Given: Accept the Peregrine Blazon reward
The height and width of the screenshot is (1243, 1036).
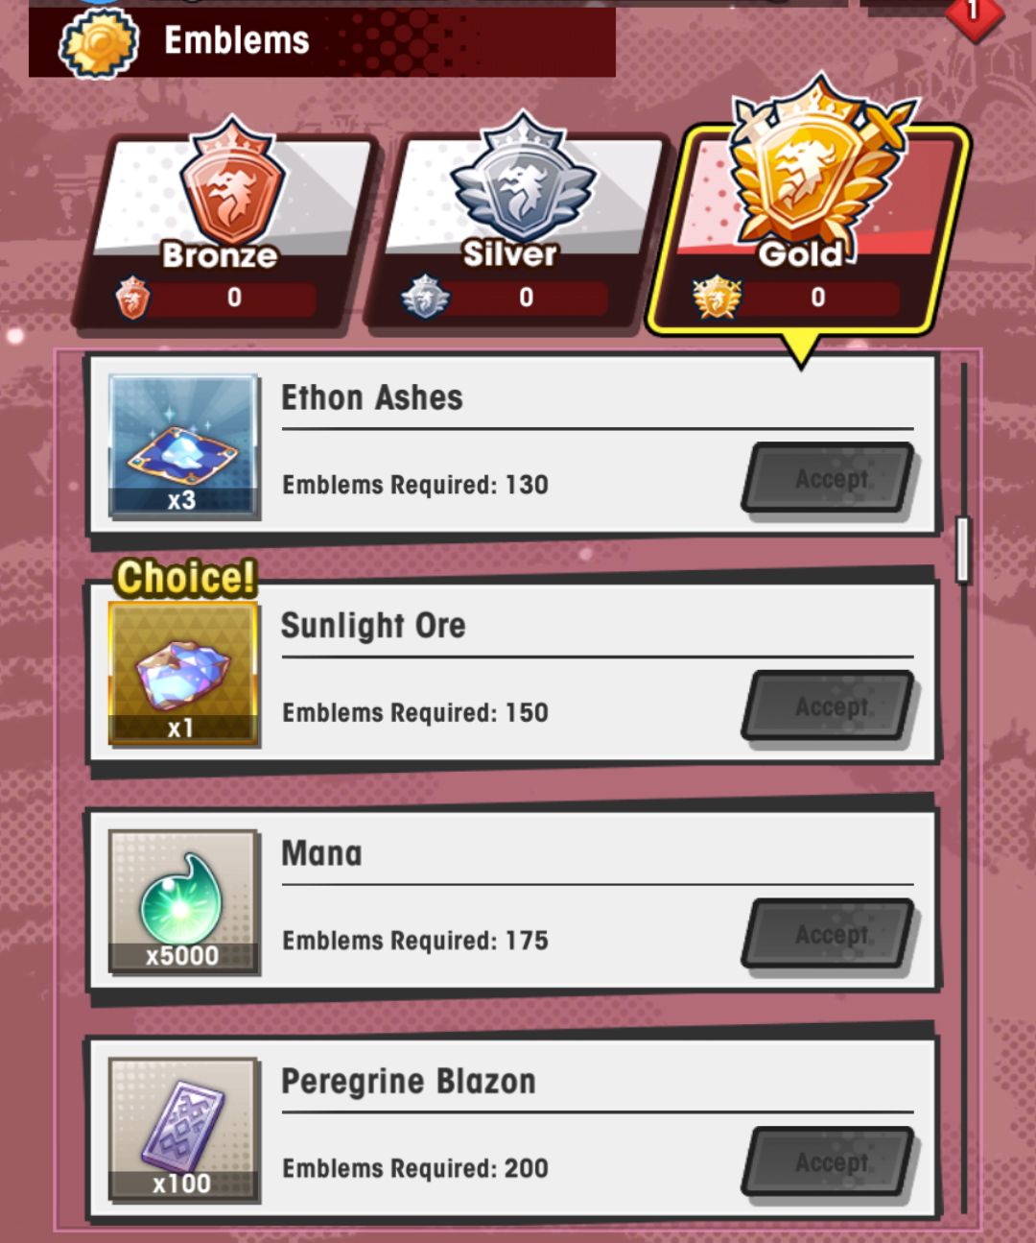Looking at the screenshot, I should click(x=830, y=1162).
